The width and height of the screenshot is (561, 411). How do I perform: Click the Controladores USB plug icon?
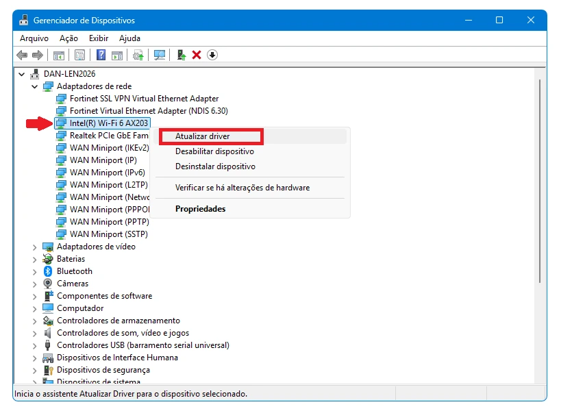(47, 345)
